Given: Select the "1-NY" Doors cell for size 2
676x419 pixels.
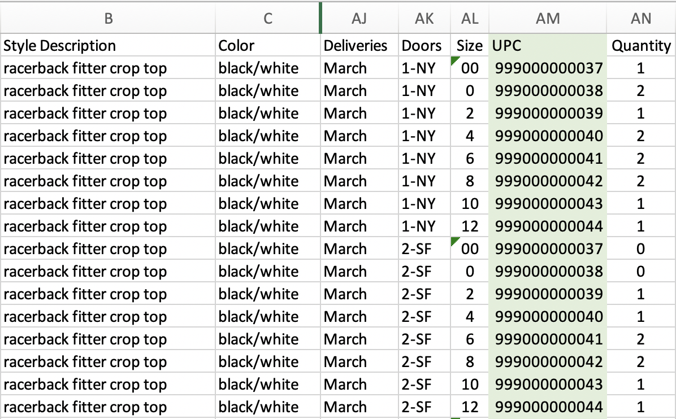Looking at the screenshot, I should (424, 114).
